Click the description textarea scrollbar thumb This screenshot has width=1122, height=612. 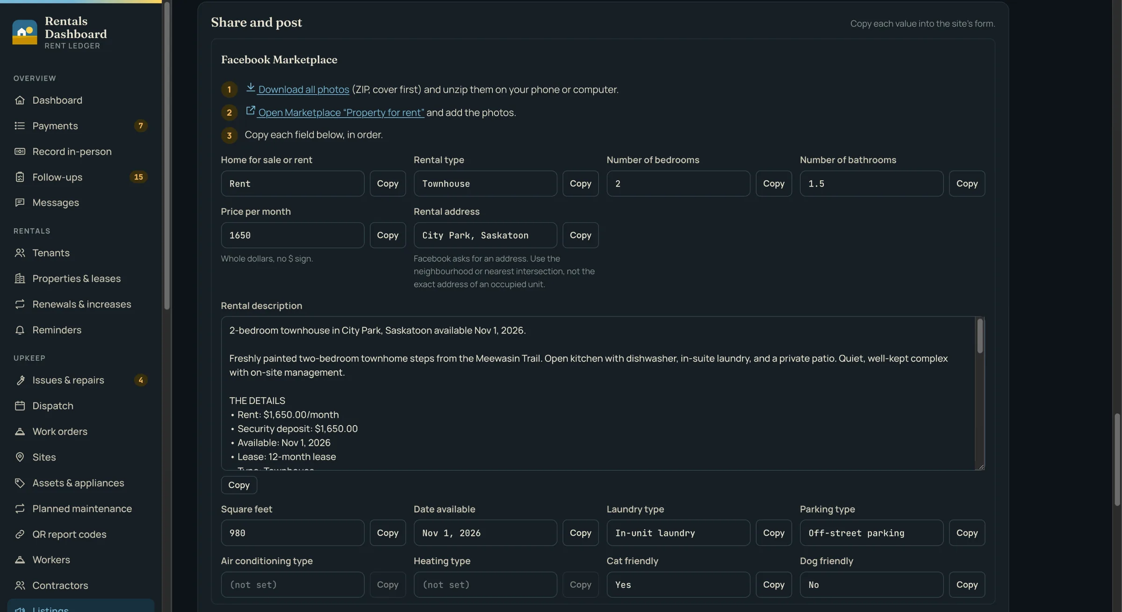coord(980,336)
